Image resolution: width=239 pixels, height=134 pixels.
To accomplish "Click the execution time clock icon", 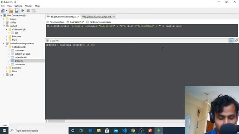I will pyautogui.click(x=47, y=41).
